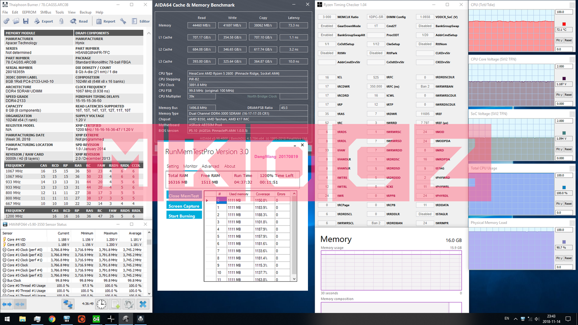Screen dimensions: 578x325
Task: Open Editor from Thaiphoon Burner toolbar
Action: tap(140, 21)
